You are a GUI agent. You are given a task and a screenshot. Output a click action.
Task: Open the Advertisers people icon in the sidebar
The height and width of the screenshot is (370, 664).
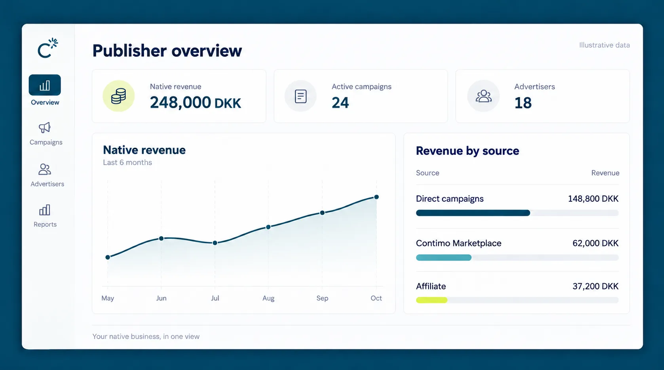[45, 169]
